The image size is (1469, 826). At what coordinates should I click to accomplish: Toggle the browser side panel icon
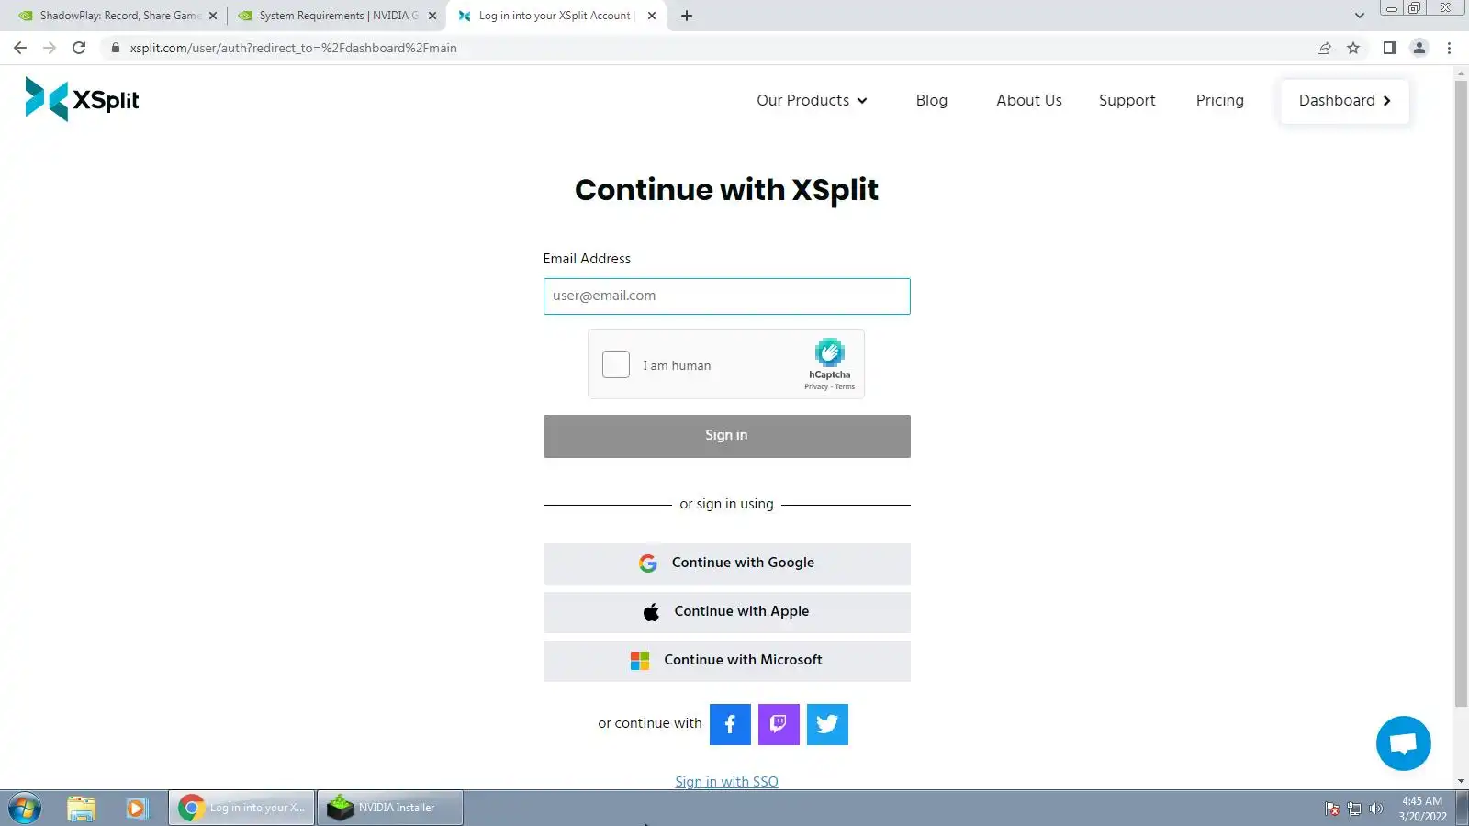tap(1390, 48)
